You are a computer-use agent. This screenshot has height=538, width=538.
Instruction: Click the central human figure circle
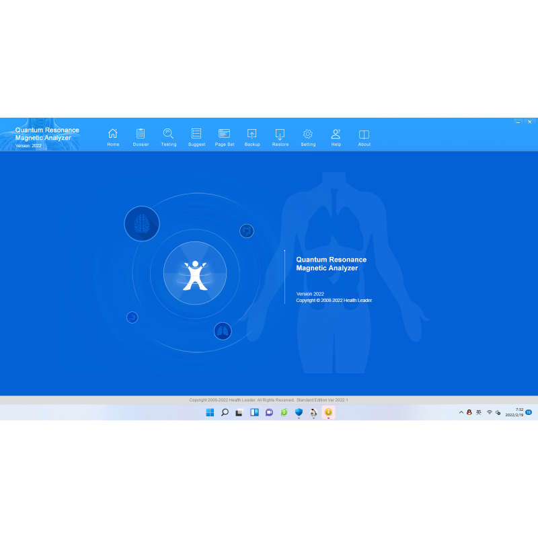point(195,273)
